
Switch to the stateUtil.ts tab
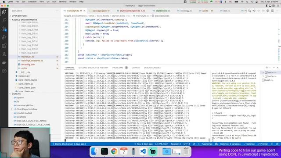pos(162,11)
